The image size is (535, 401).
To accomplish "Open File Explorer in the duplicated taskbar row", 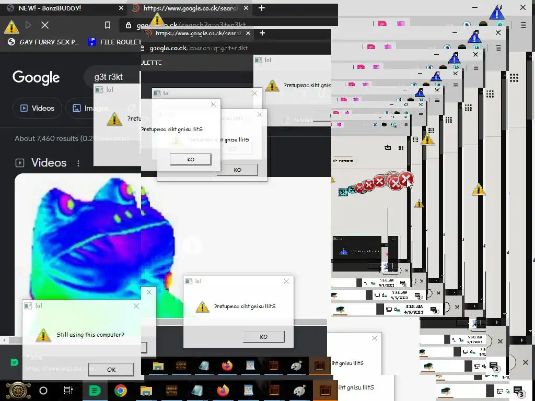I will point(158,366).
